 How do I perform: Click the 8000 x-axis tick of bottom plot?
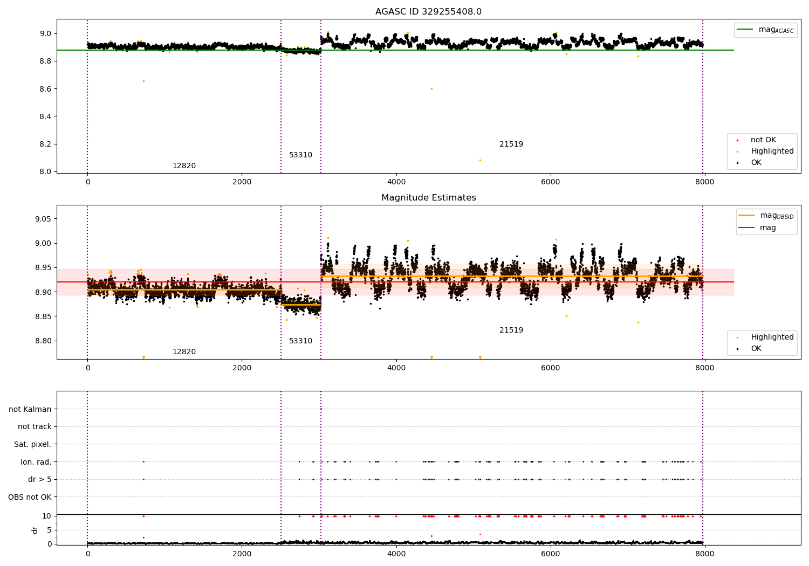704,553
